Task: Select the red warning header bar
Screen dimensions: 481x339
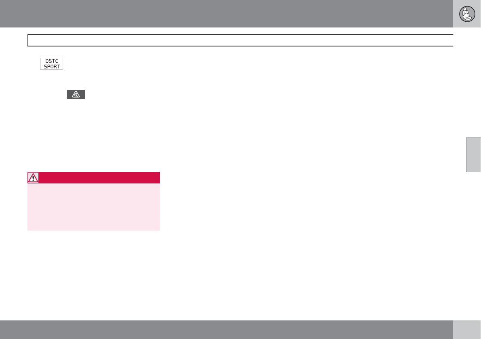Action: coord(94,178)
